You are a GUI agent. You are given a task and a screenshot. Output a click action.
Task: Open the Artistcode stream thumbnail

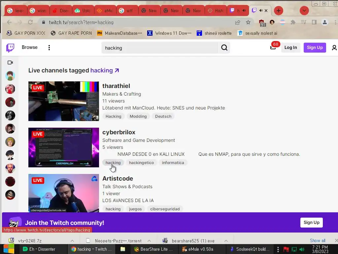(x=64, y=193)
